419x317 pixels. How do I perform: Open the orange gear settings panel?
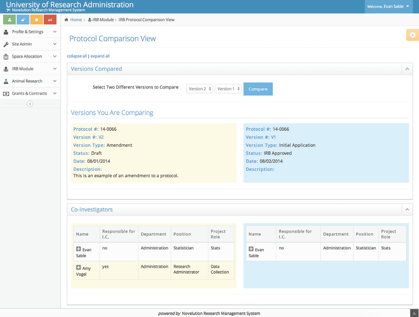413,35
